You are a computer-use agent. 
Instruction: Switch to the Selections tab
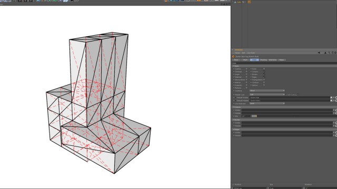click(273, 60)
